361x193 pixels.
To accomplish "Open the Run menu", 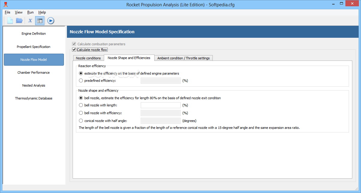I will point(30,12).
